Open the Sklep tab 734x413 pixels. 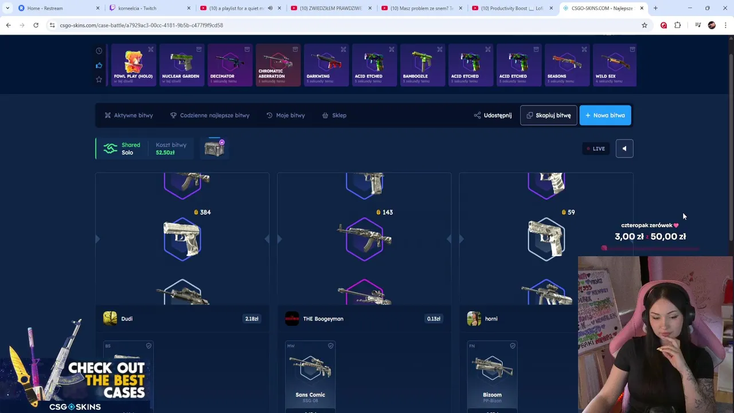pyautogui.click(x=334, y=115)
